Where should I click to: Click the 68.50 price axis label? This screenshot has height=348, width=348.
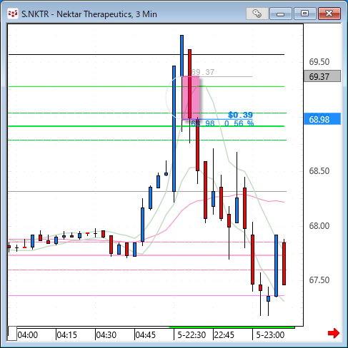click(x=319, y=171)
